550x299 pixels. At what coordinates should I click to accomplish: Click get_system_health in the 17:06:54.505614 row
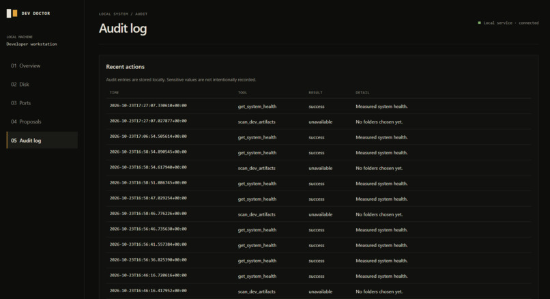pos(257,137)
